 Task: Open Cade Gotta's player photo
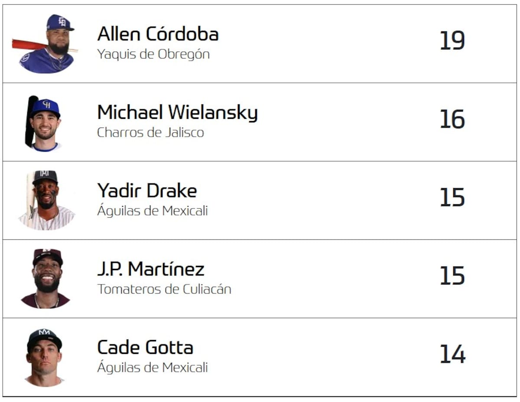[44, 357]
